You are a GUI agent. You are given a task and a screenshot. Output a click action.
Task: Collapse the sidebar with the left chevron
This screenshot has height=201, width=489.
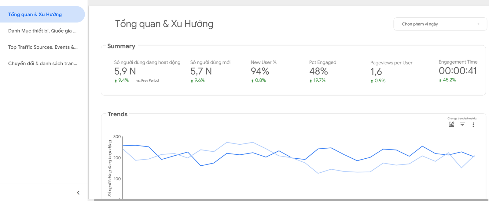click(x=78, y=192)
